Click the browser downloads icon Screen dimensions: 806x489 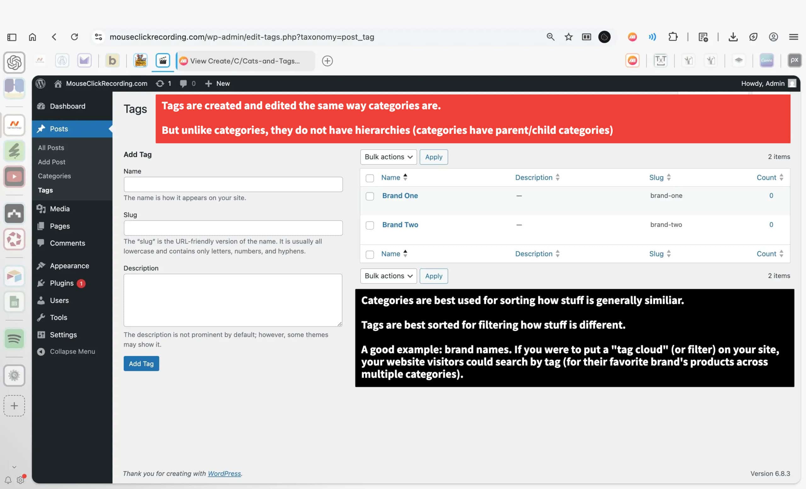click(x=733, y=37)
